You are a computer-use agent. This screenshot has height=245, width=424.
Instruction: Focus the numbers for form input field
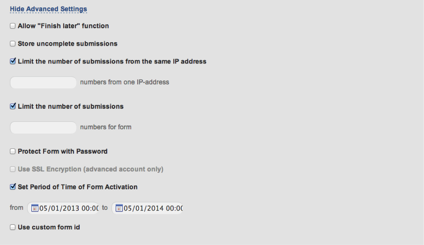click(43, 128)
